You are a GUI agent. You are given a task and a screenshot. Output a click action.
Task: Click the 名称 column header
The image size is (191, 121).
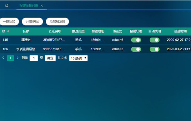26,31
